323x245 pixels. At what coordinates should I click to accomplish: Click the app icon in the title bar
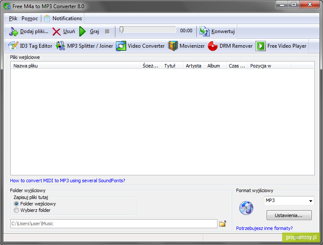tap(7, 6)
